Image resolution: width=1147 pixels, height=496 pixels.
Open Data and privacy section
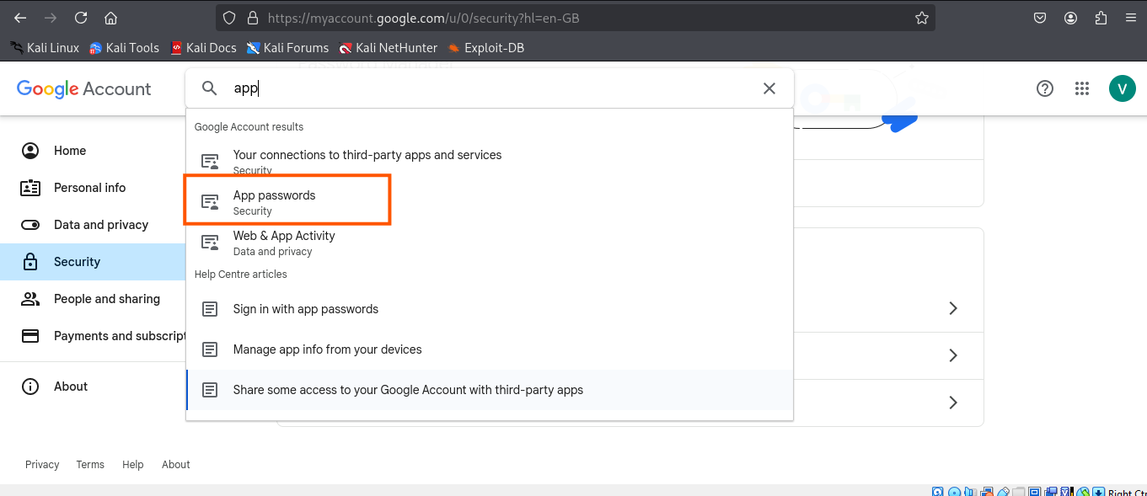coord(93,225)
